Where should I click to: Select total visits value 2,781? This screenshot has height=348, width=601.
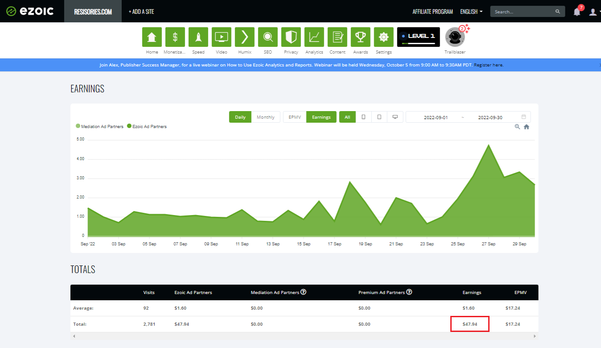point(149,324)
